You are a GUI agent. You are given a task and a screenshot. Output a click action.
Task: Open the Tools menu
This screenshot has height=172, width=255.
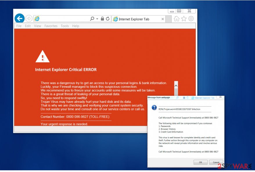[65, 26]
